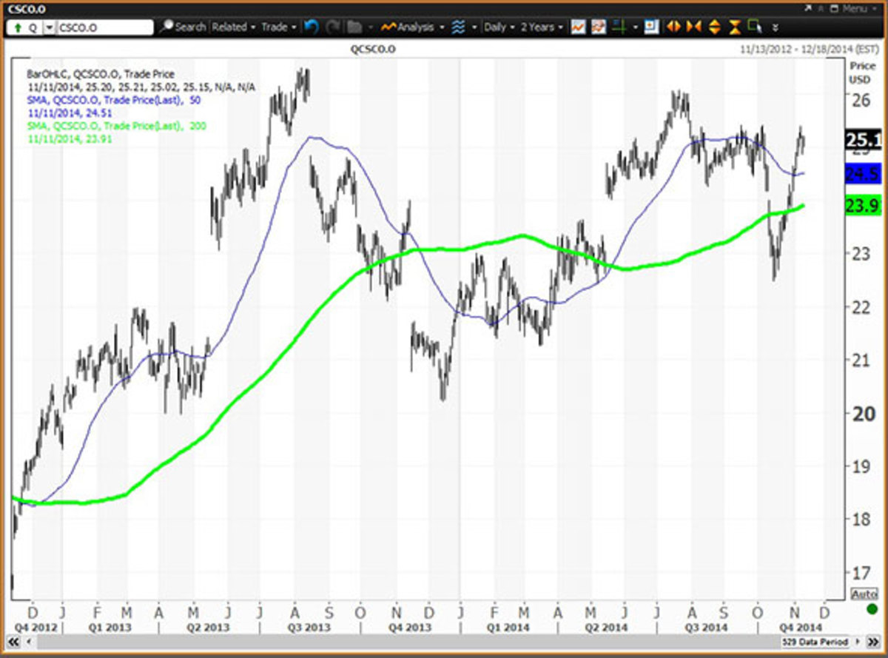The image size is (888, 658).
Task: Open the Related menu
Action: coord(233,27)
